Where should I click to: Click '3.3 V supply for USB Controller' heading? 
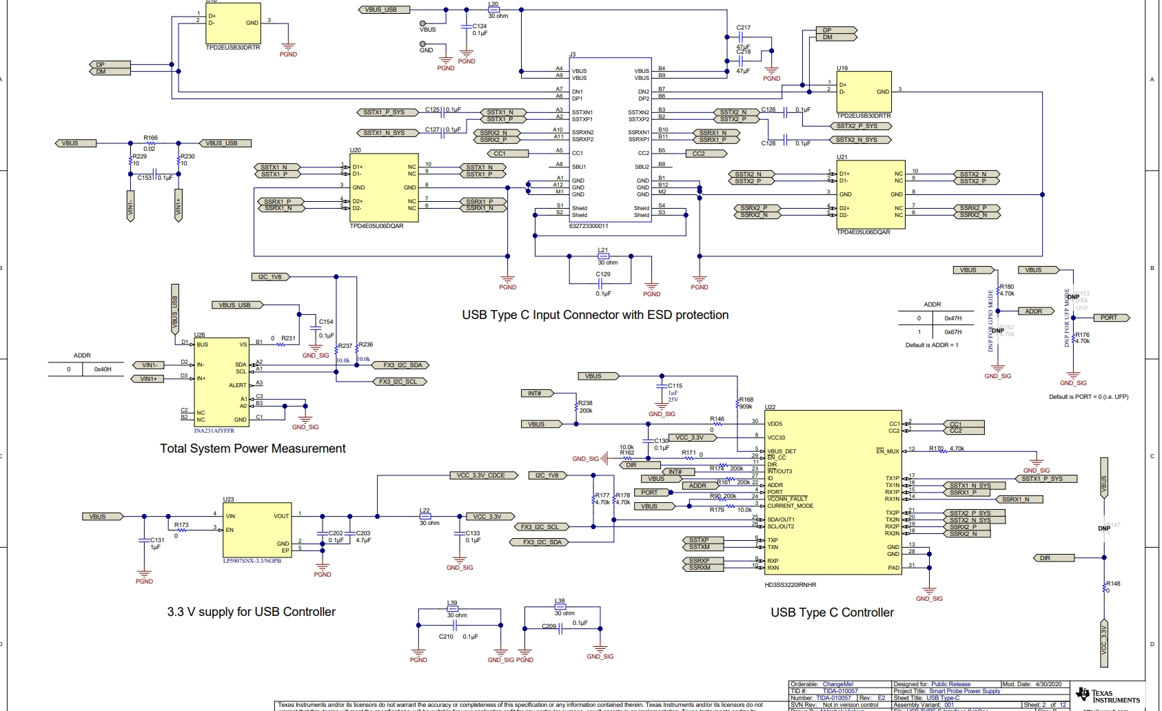tap(251, 612)
